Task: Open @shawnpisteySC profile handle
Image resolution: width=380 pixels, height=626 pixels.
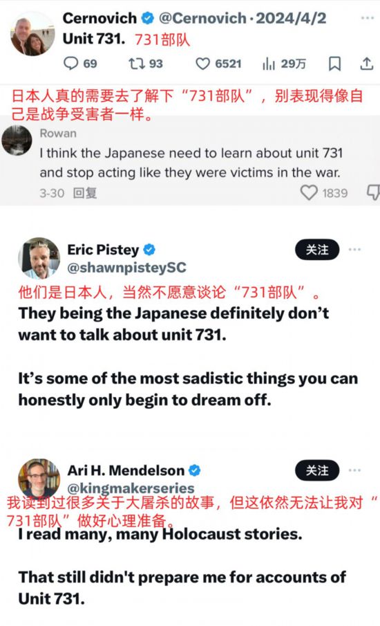Action: pos(127,267)
